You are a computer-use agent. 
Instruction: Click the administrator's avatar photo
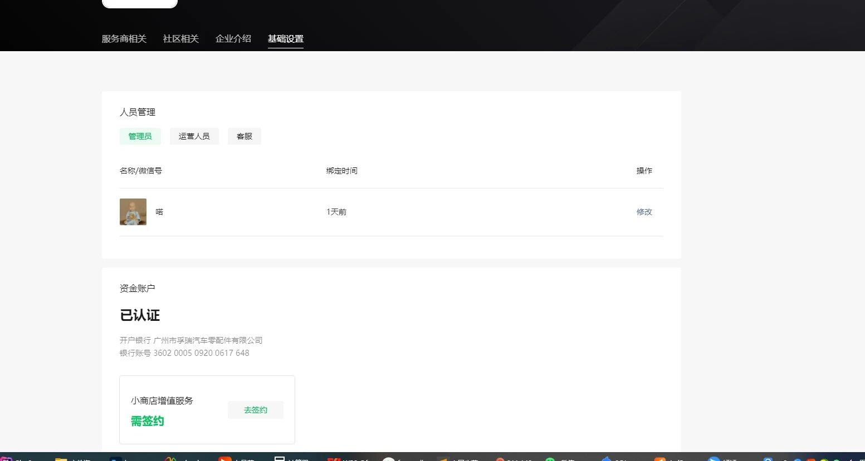133,212
